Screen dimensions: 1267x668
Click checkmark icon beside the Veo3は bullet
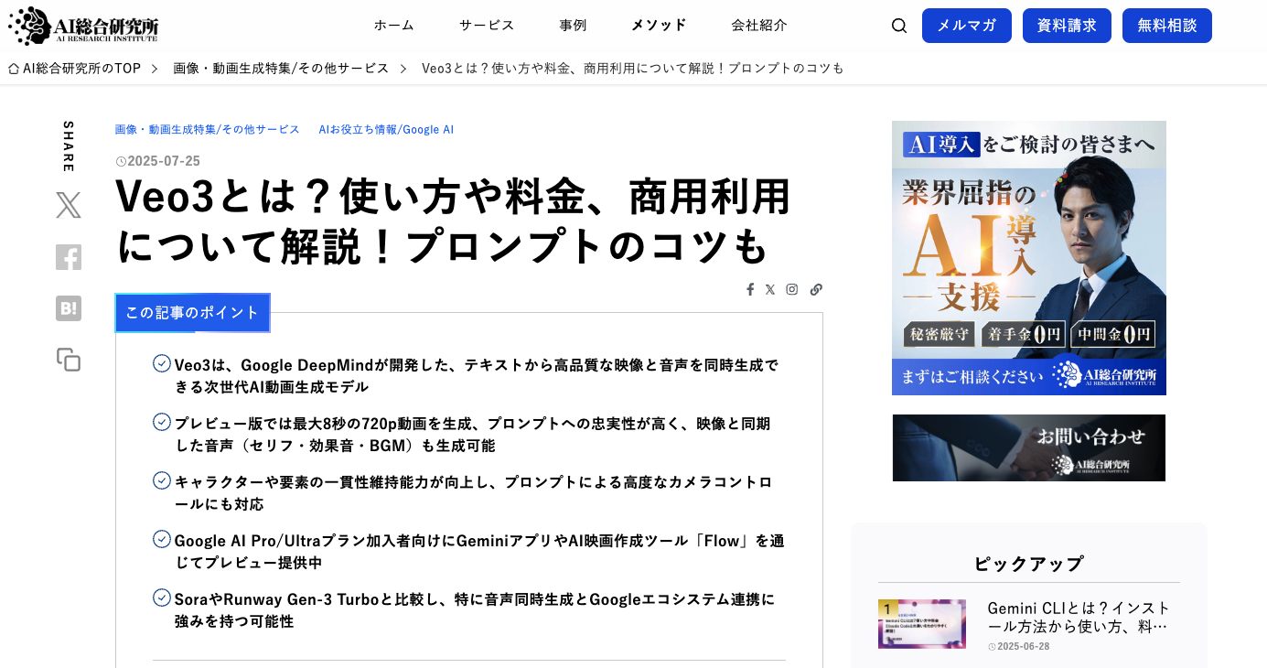pyautogui.click(x=162, y=363)
